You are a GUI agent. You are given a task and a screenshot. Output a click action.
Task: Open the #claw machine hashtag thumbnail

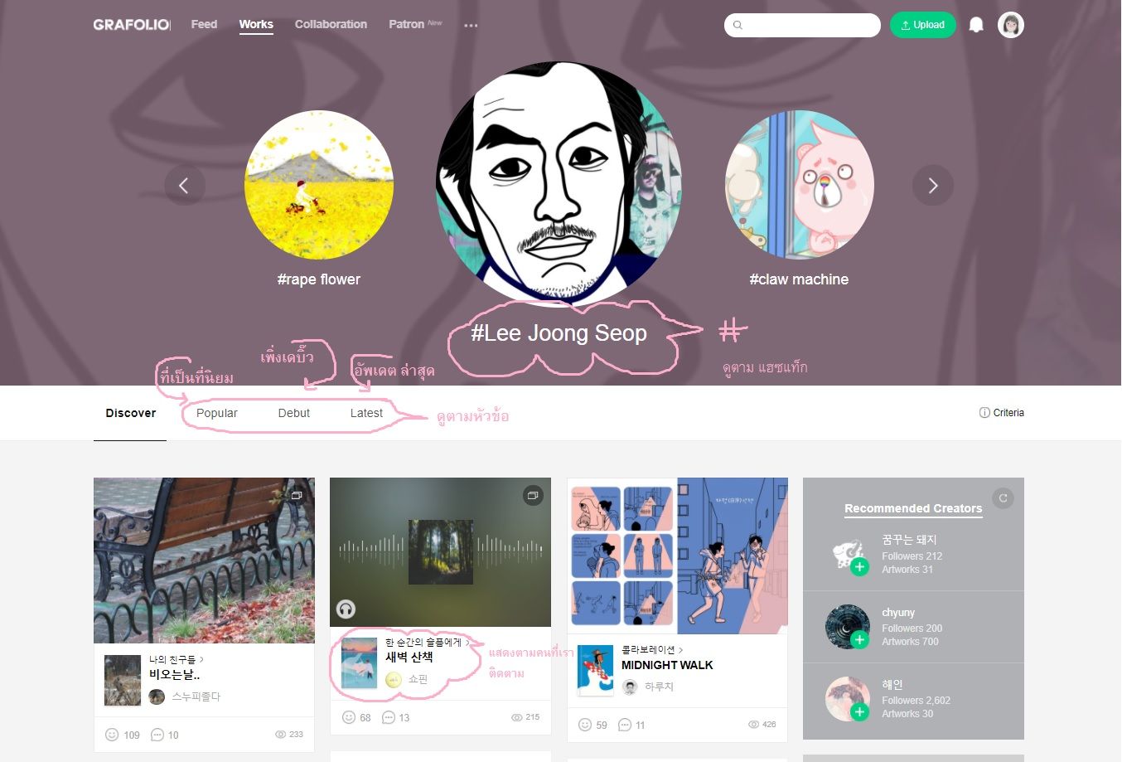(x=799, y=185)
